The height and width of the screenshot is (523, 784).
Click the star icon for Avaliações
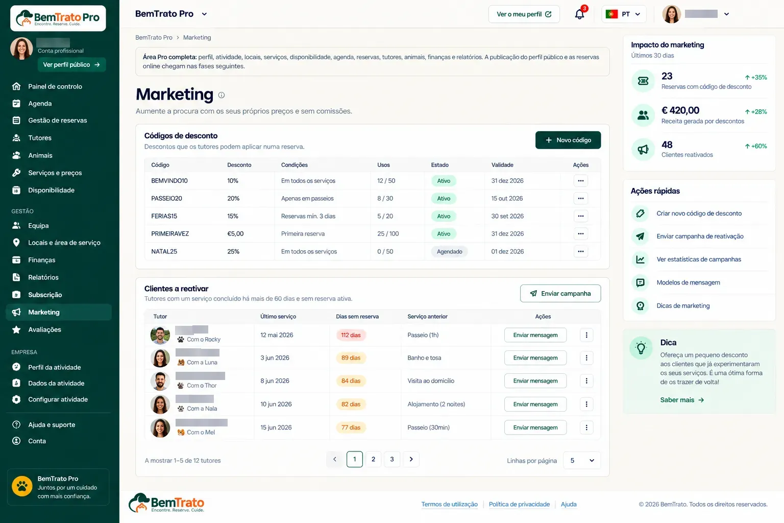pos(16,329)
